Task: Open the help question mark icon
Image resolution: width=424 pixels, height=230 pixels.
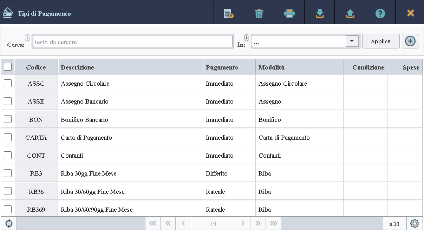Action: [380, 14]
